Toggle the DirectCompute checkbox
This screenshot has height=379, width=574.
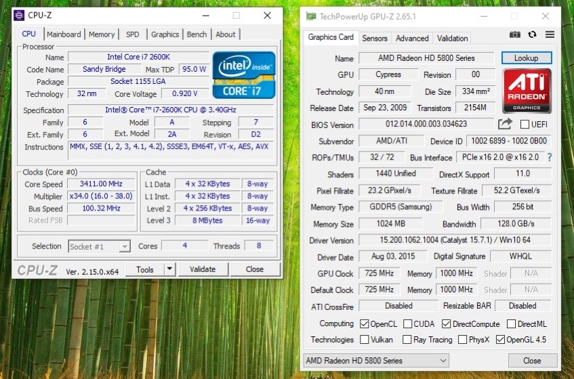pos(446,324)
